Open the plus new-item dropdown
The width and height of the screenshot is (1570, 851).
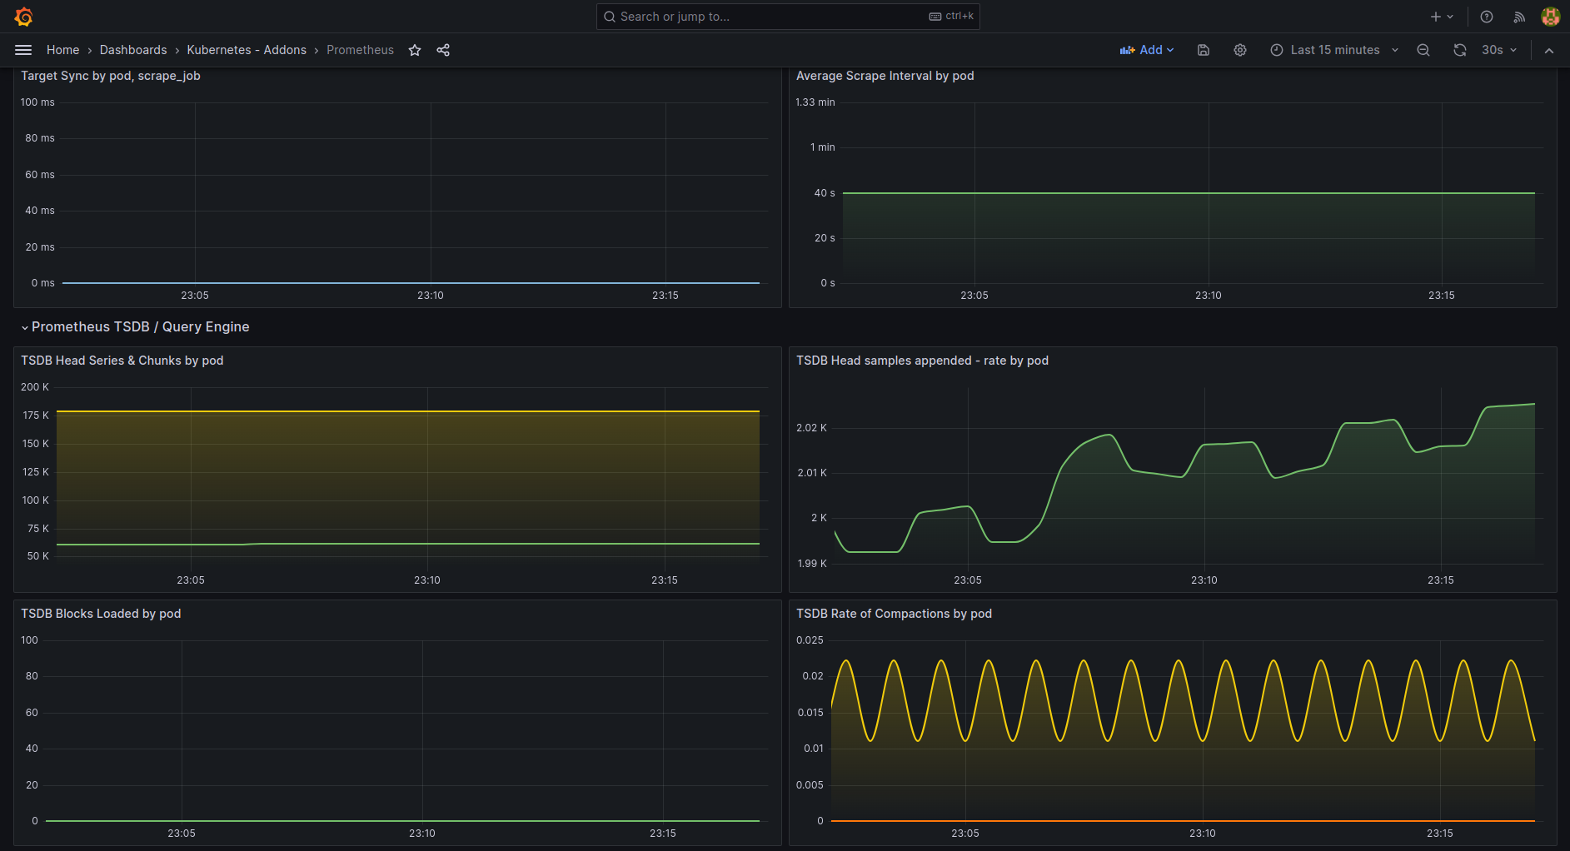[1442, 17]
